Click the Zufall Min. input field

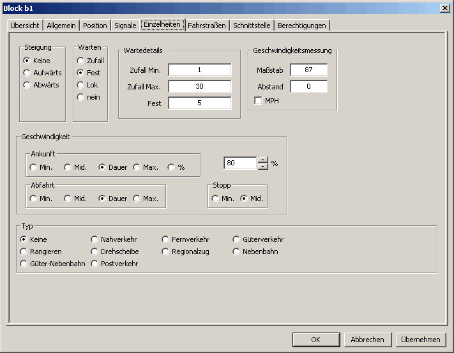click(200, 70)
